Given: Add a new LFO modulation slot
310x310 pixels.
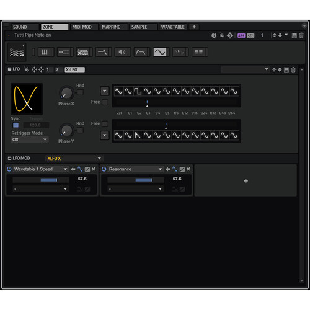Looking at the screenshot, I should (x=246, y=180).
